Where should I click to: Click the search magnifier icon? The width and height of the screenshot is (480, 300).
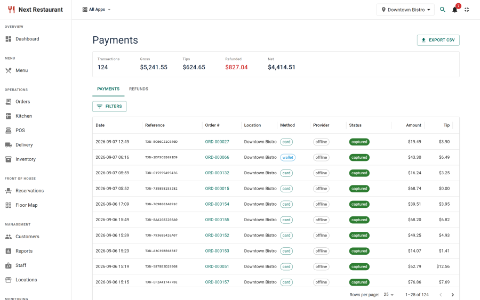click(442, 10)
